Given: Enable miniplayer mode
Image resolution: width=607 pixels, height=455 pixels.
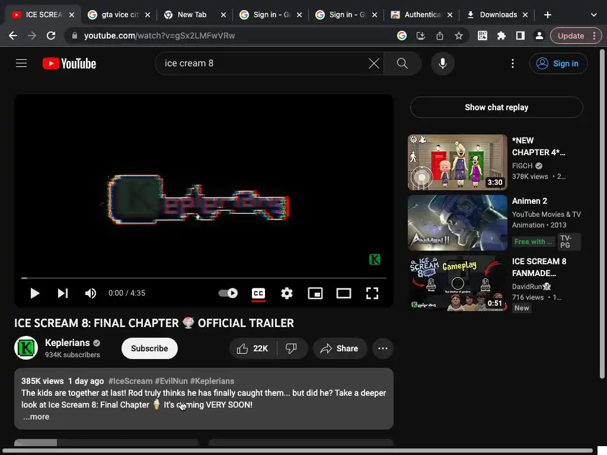Looking at the screenshot, I should (x=315, y=293).
